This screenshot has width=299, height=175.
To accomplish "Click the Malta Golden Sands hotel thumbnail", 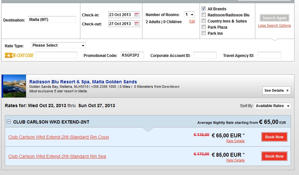I will coord(15,86).
